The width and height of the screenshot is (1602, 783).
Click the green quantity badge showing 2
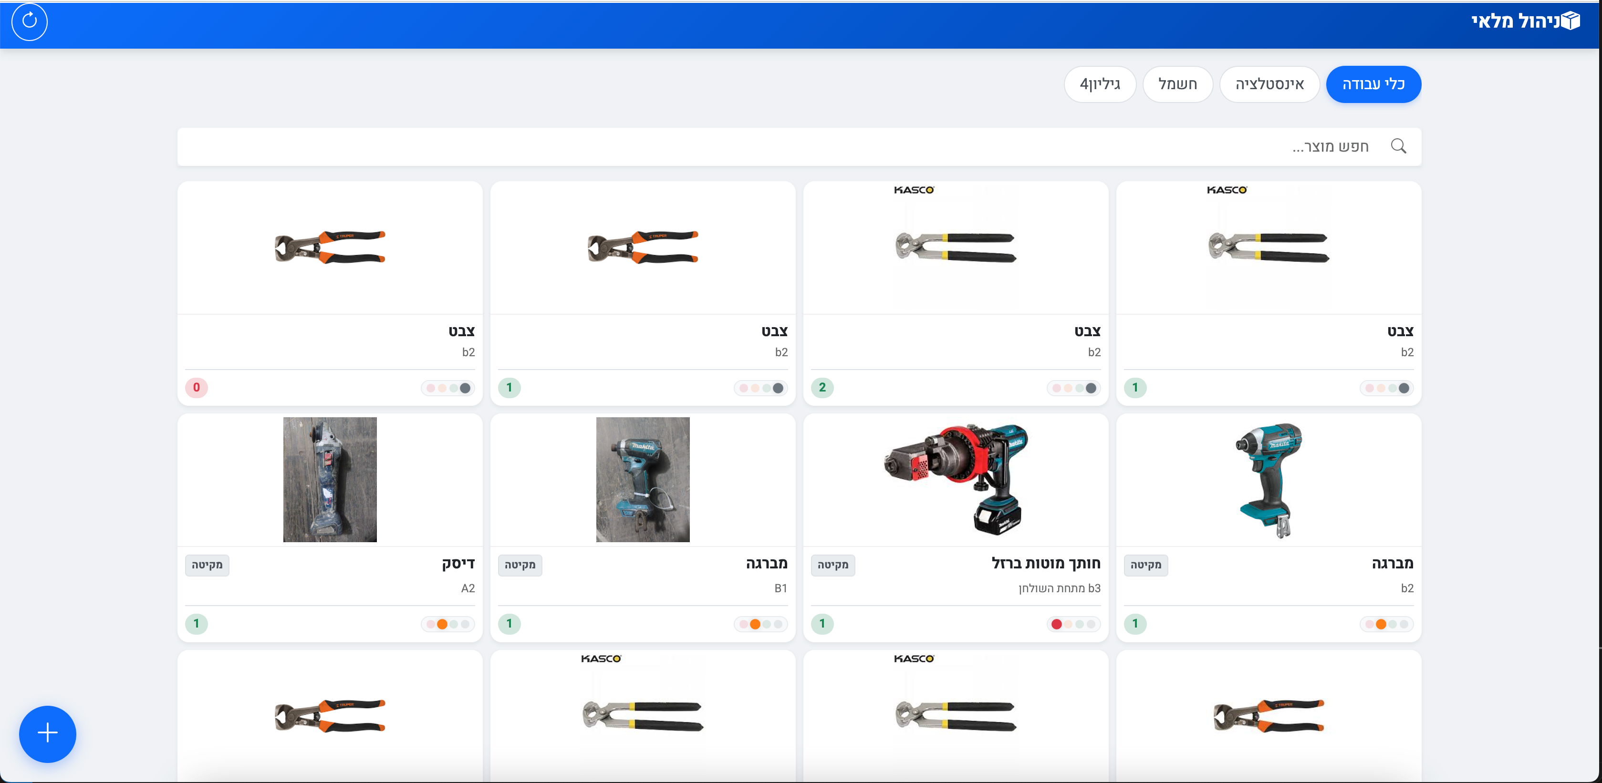point(822,388)
